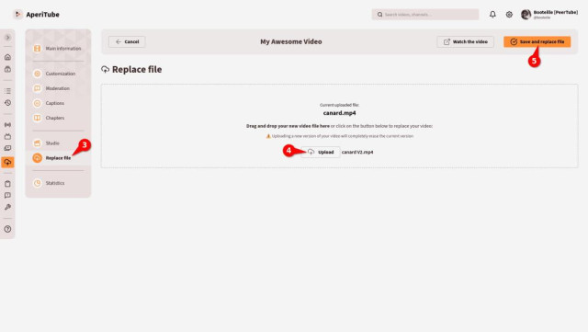The height and width of the screenshot is (332, 588).
Task: Open the wrench icon in left rail
Action: 7,207
